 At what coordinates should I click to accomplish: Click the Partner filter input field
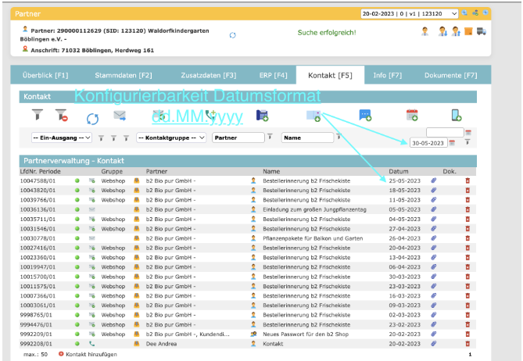pyautogui.click(x=237, y=138)
